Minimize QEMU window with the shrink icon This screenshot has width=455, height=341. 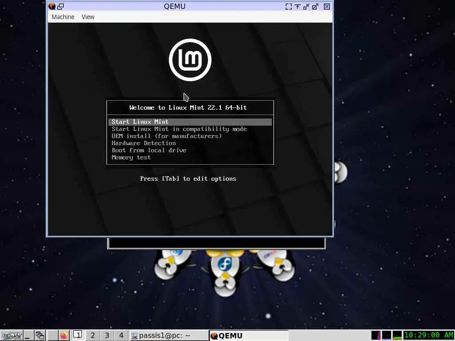[306, 6]
